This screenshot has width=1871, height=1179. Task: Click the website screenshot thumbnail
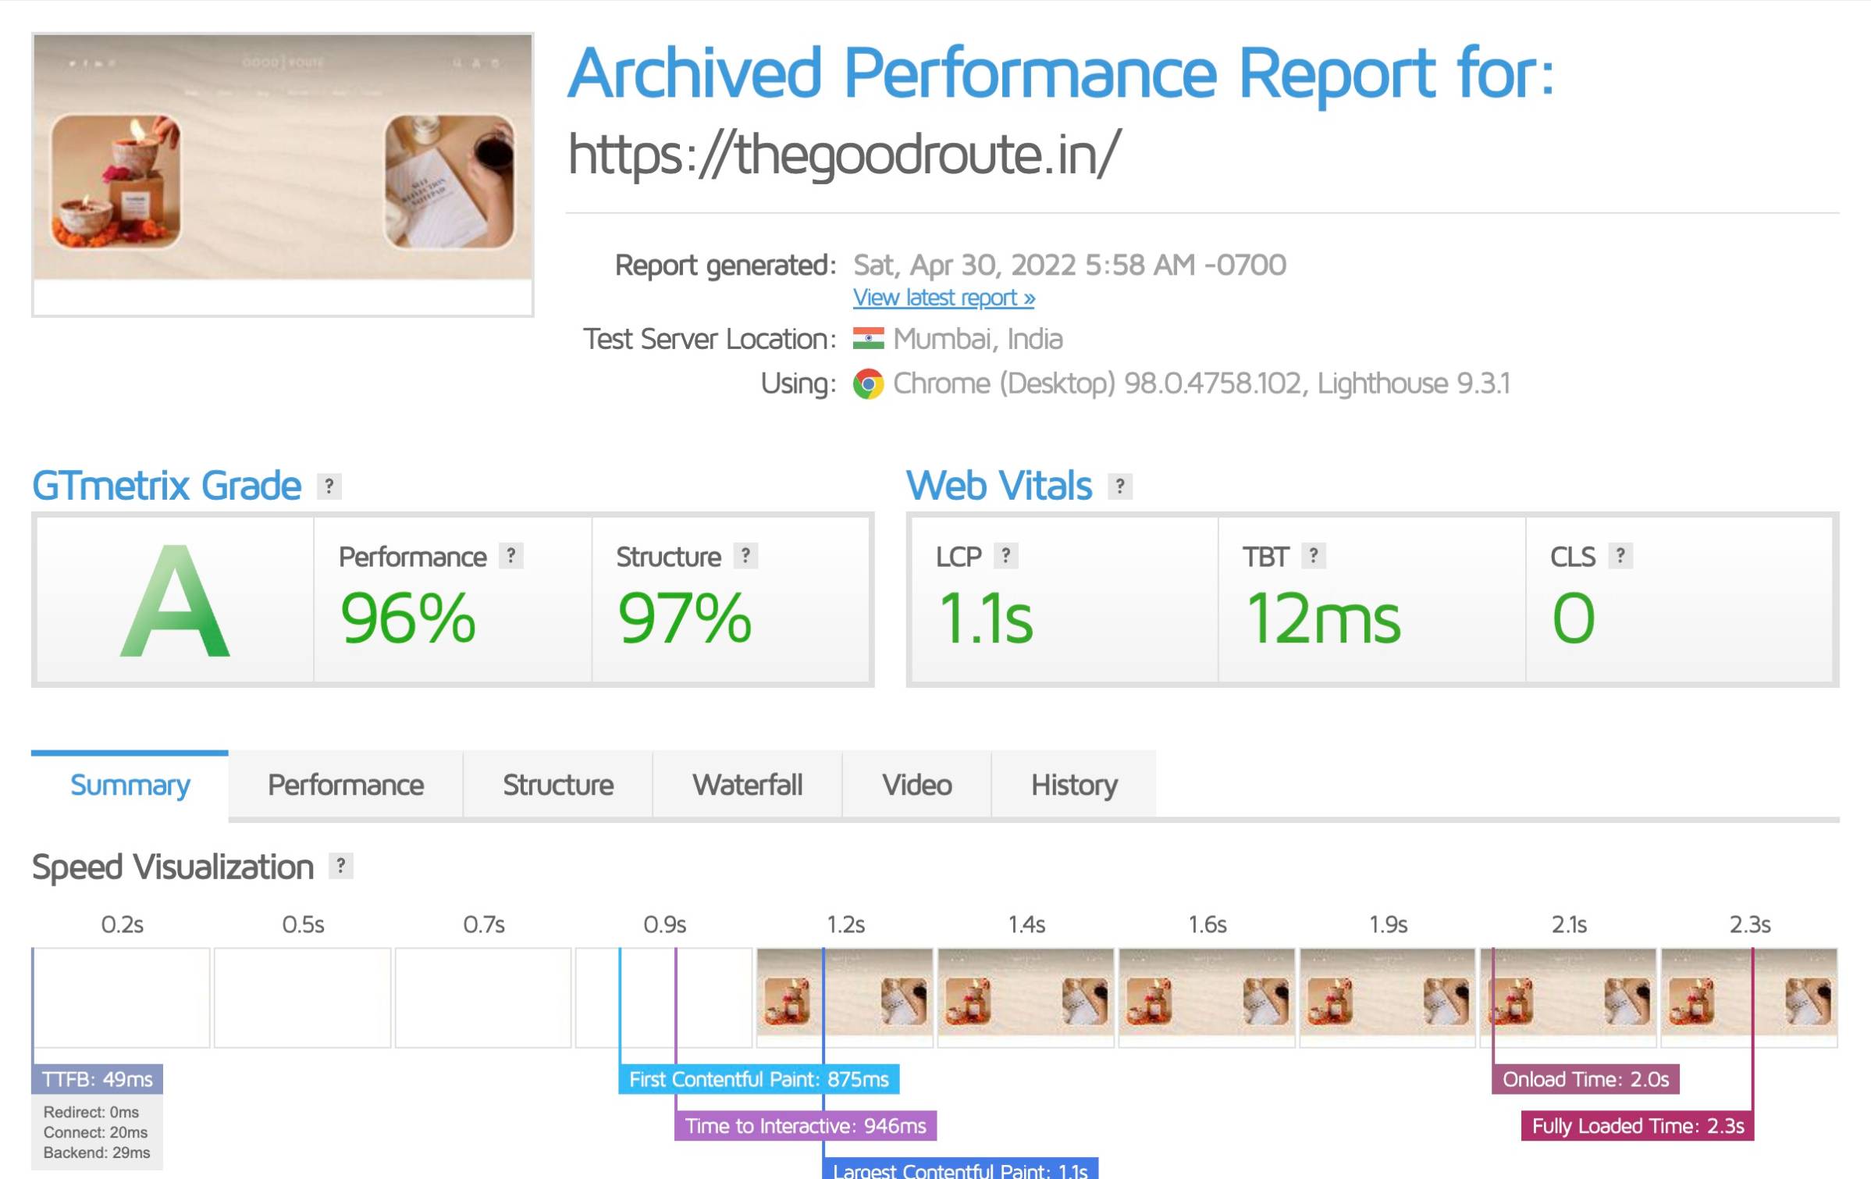pyautogui.click(x=283, y=173)
